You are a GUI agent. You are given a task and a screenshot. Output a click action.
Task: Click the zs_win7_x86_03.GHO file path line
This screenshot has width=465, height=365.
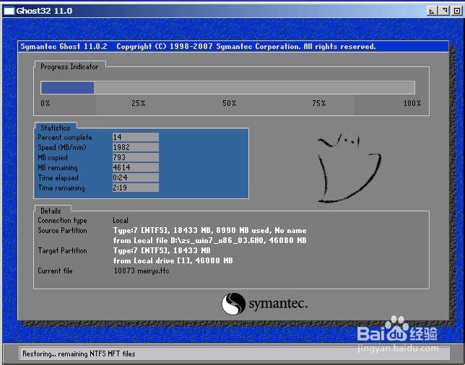(209, 241)
